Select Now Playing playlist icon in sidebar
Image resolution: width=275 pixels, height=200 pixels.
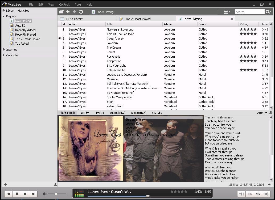(11, 21)
